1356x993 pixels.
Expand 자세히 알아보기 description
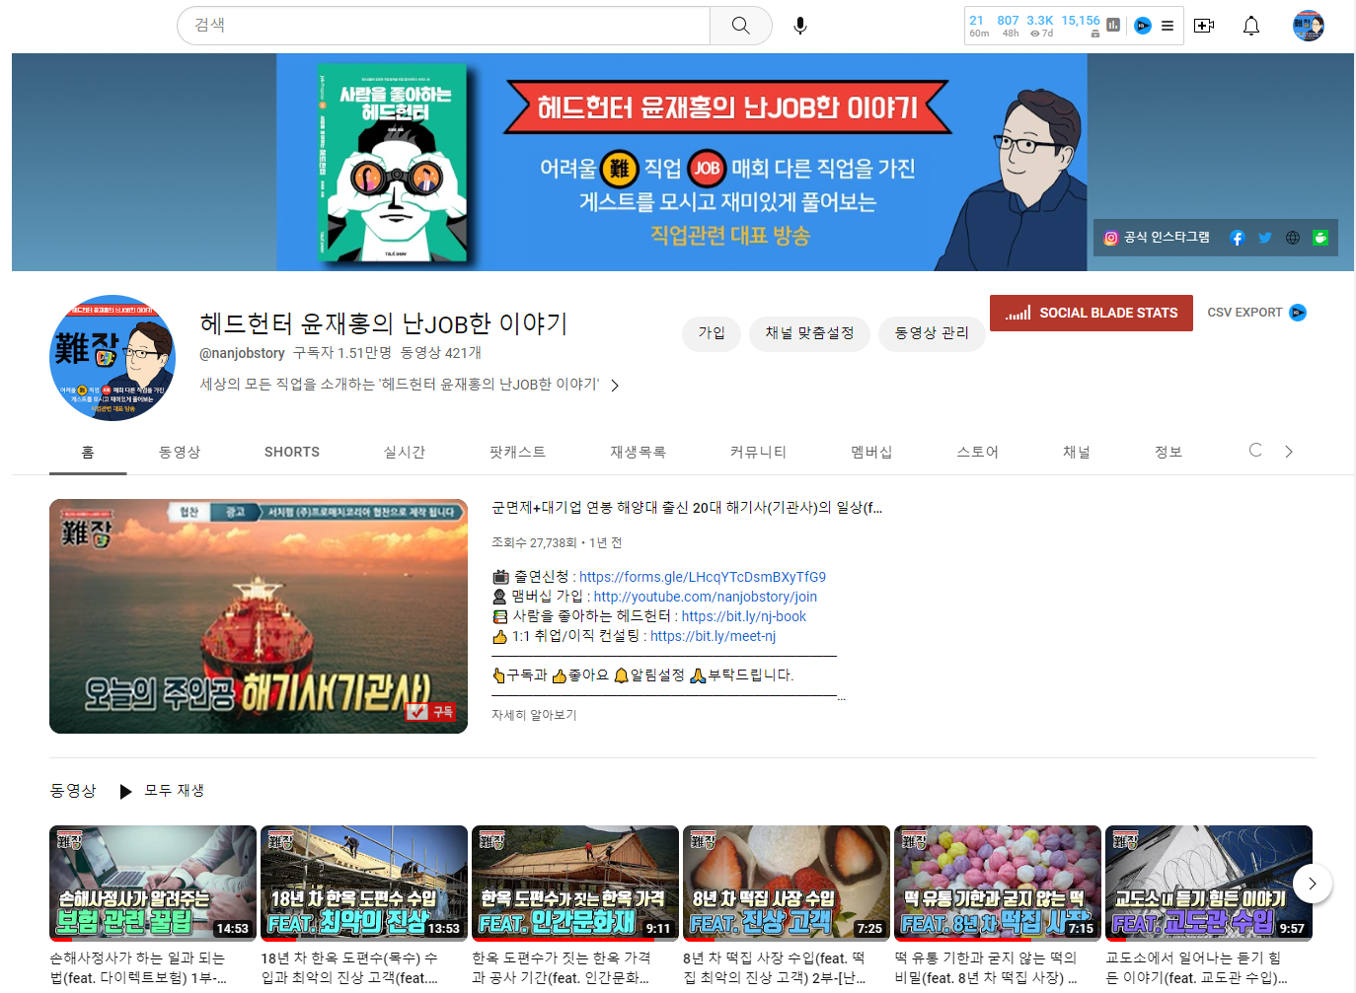click(534, 715)
